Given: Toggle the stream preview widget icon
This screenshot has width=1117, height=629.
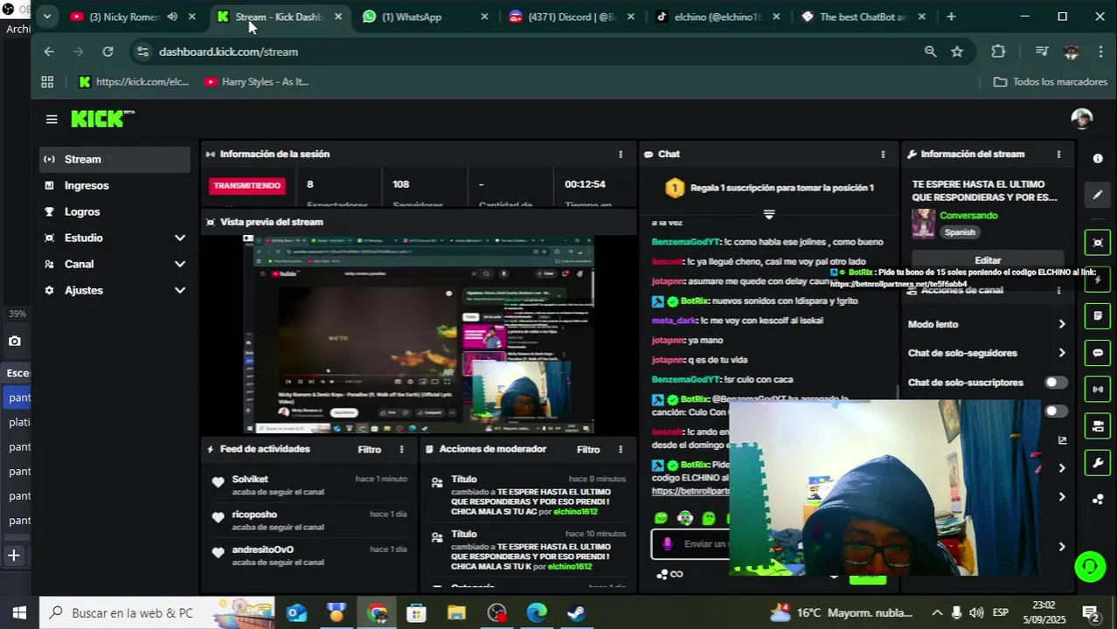Looking at the screenshot, I should point(1098,242).
